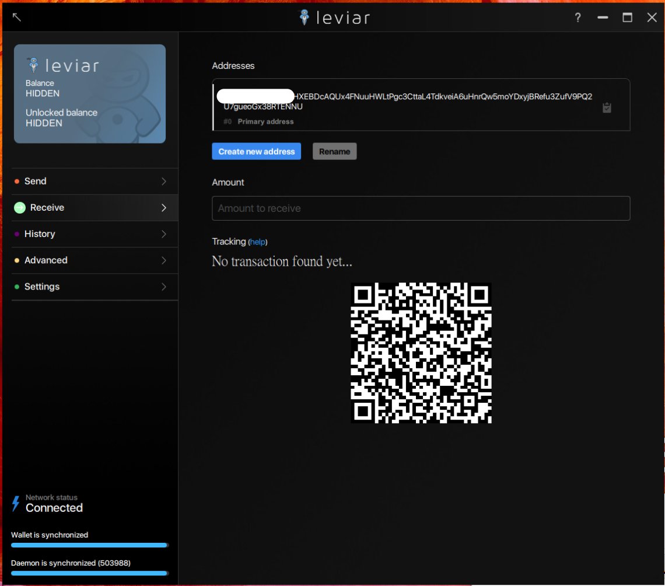Image resolution: width=665 pixels, height=586 pixels.
Task: Click the detach window arrow icon
Action: (x=16, y=17)
